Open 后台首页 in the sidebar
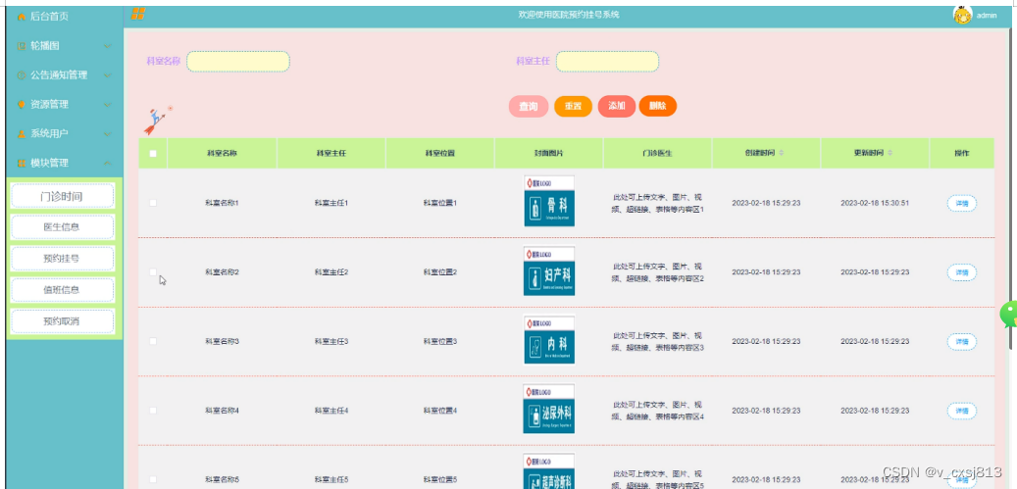Viewport: 1017px width, 489px height. (x=49, y=17)
